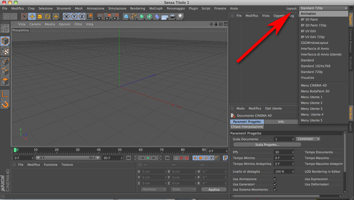
Task: Go to the end of animation
Action: tap(167, 158)
